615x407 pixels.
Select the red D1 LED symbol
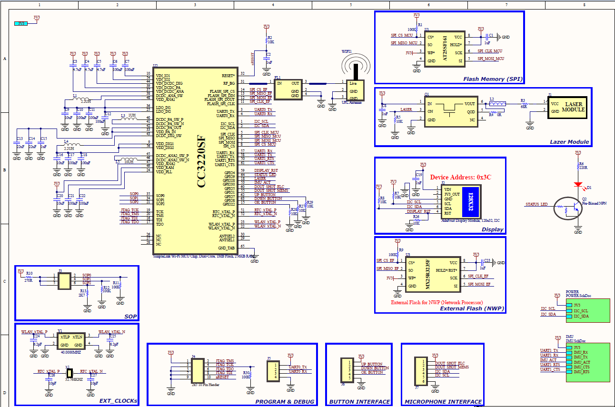click(578, 184)
